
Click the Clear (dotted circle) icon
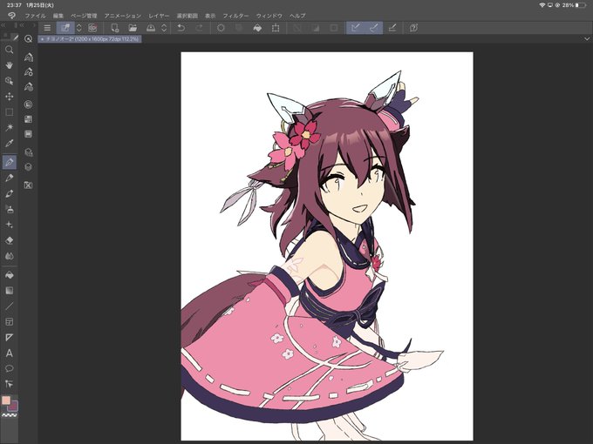tap(221, 28)
